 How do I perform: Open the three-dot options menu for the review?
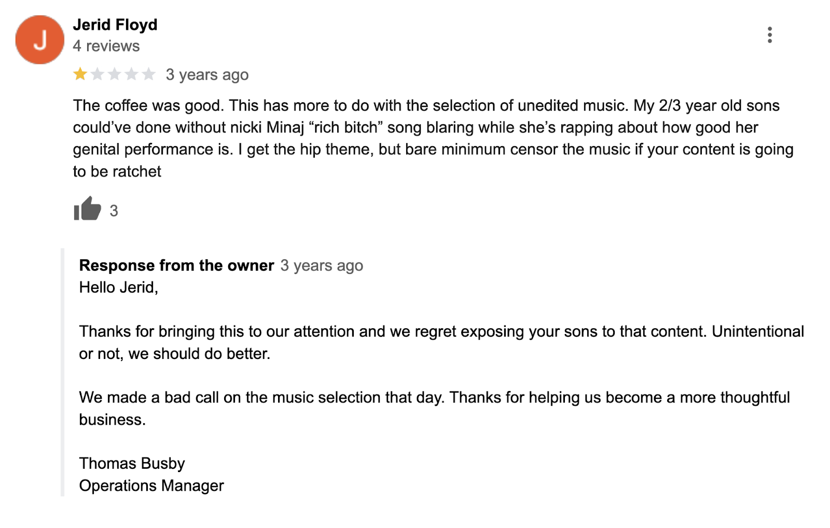[x=770, y=35]
